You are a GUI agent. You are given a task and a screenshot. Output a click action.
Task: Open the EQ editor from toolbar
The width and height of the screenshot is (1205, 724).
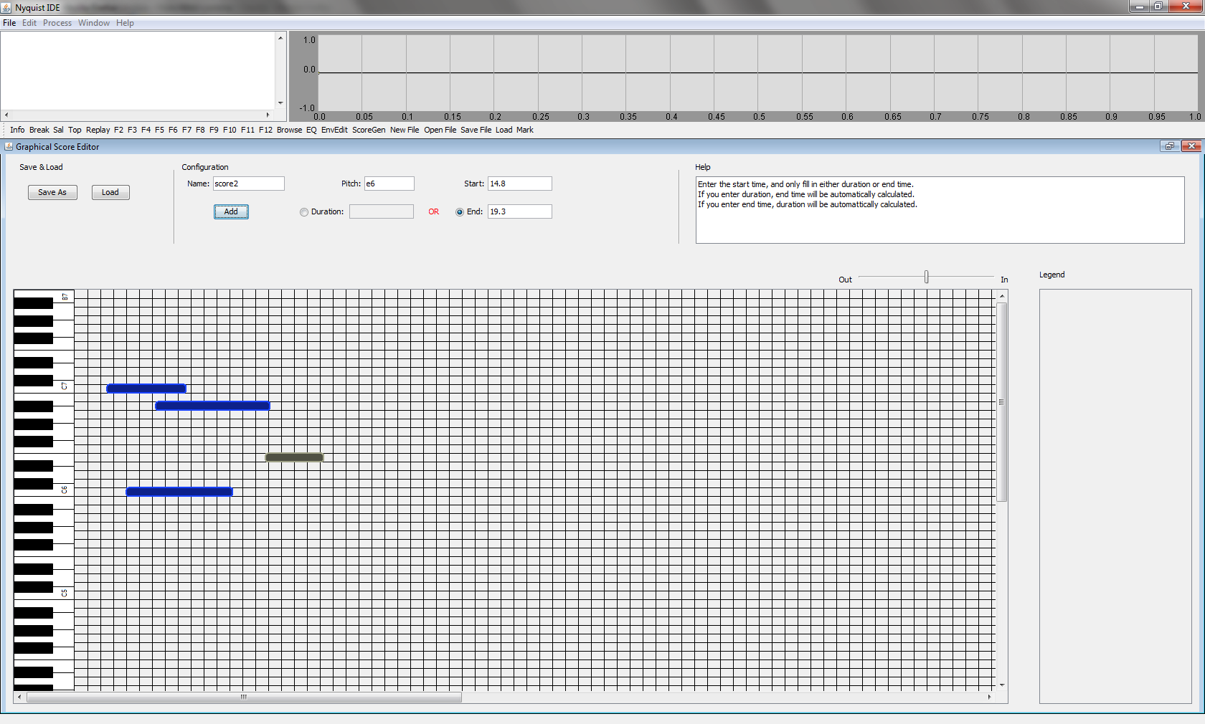click(x=311, y=130)
